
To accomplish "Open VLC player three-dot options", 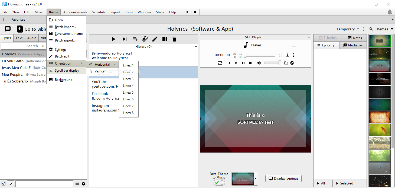I will point(293,55).
